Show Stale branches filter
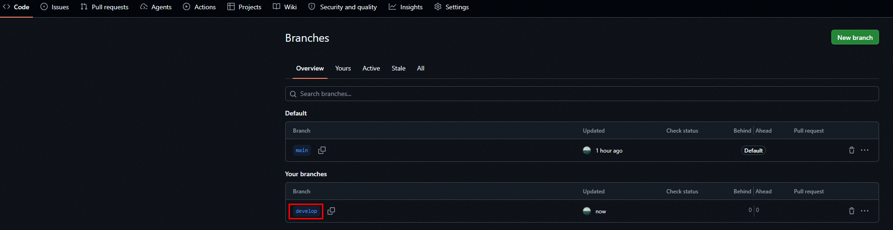893x230 pixels. tap(398, 68)
